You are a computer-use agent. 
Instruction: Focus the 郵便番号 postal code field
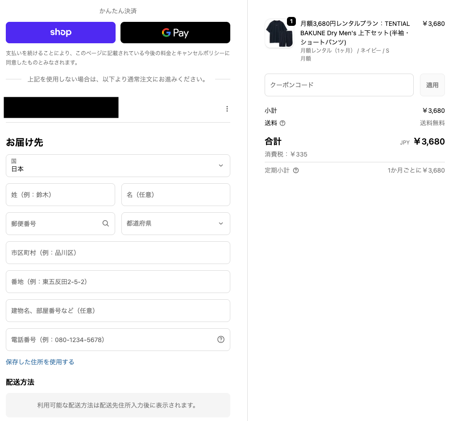[54, 223]
